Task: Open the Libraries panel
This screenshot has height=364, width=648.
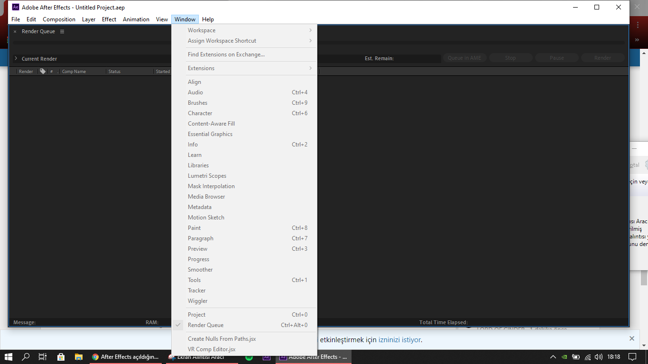Action: click(x=244, y=165)
